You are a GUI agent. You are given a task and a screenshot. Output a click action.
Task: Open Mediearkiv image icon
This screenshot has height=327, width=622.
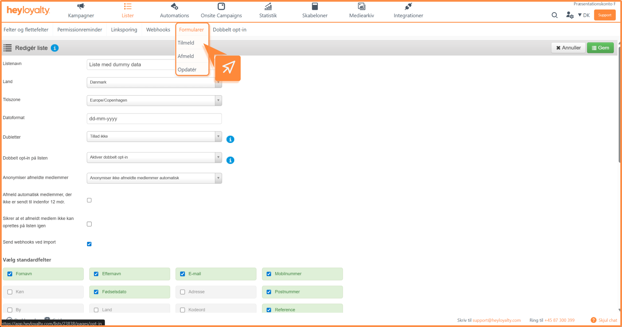point(362,6)
